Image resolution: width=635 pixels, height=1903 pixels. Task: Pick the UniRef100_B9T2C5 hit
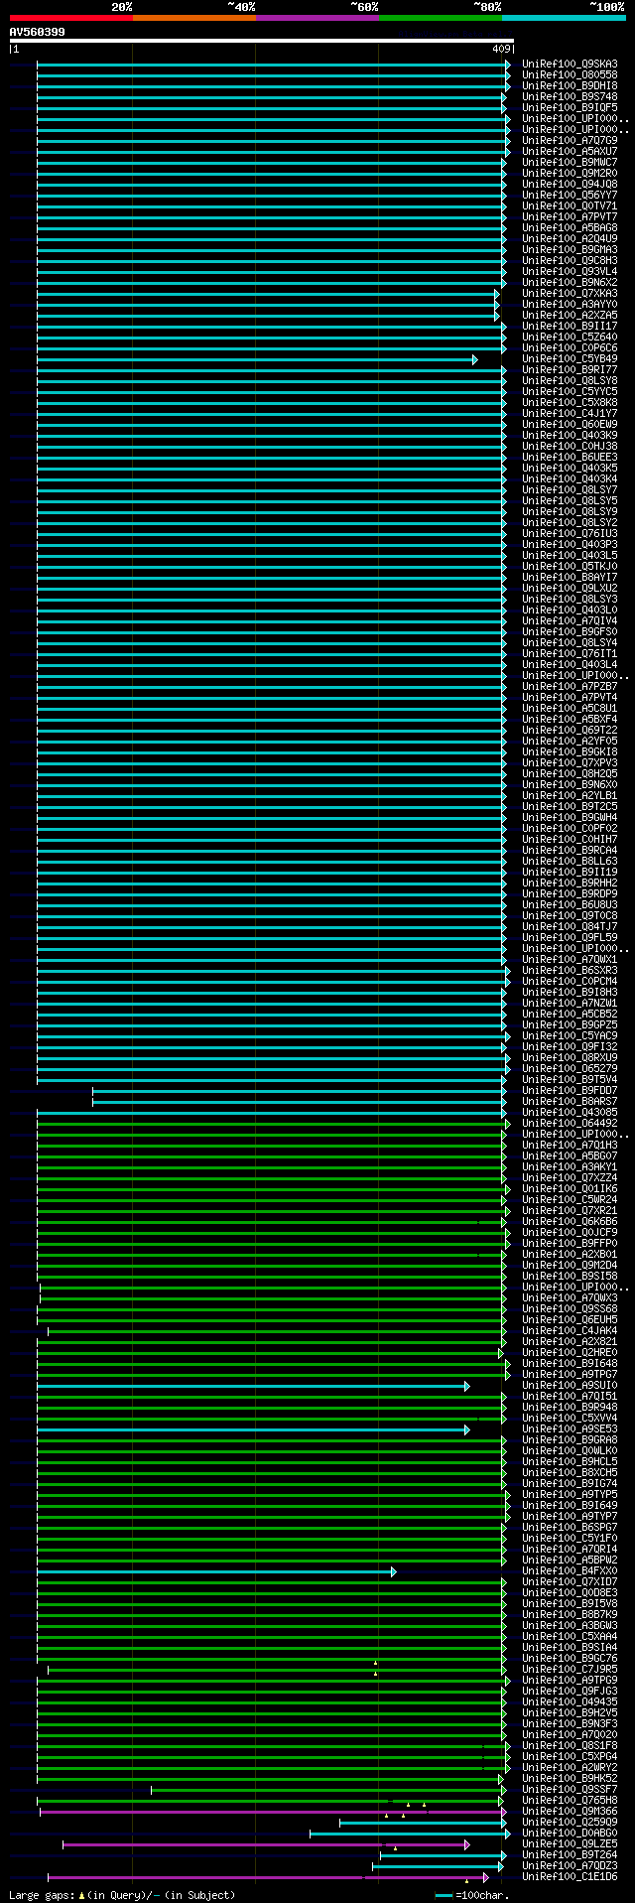click(570, 807)
